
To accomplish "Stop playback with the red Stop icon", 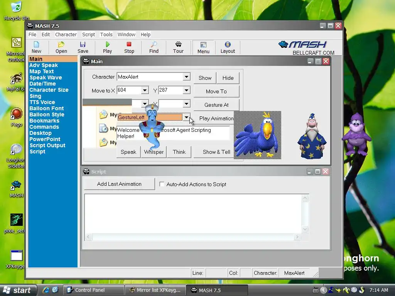I will point(129,47).
